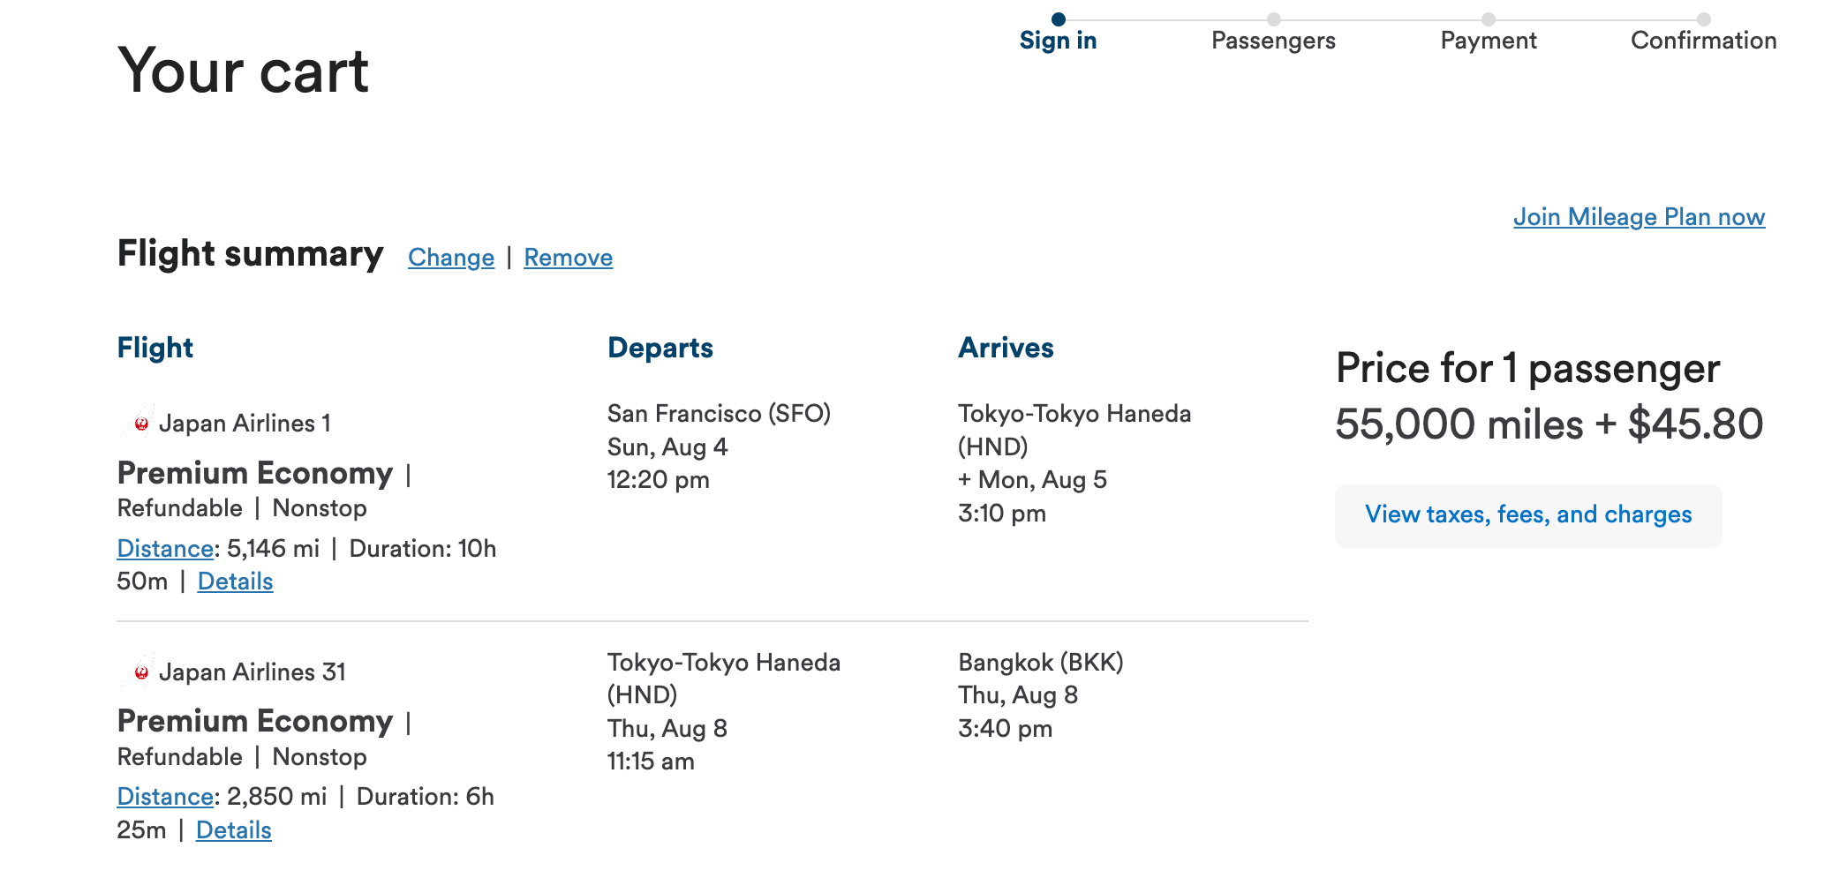Select the Confirmation step label
1847x893 pixels.
(1703, 41)
